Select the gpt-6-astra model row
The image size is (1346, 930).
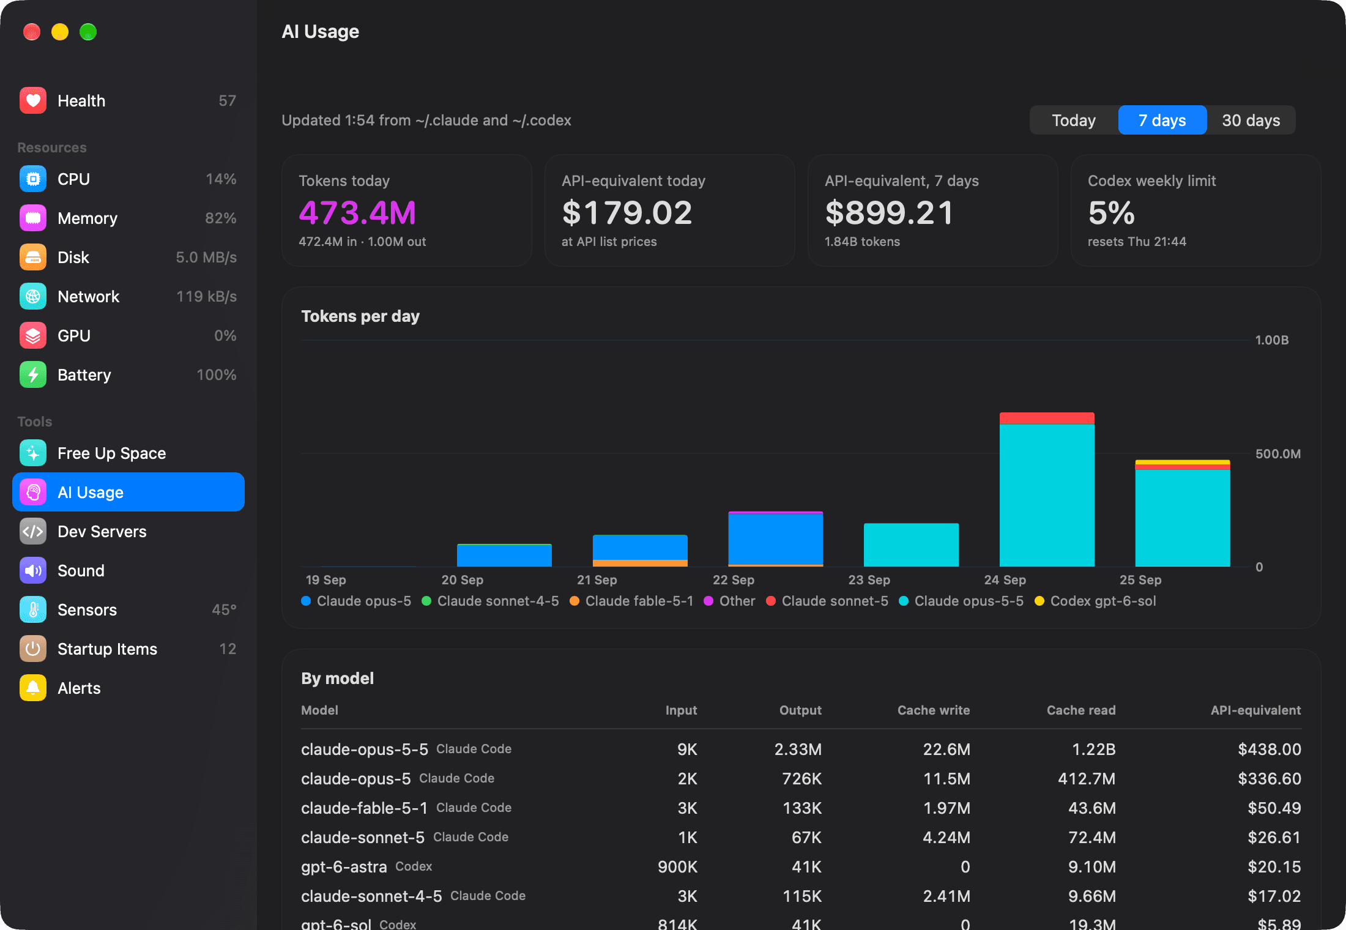801,866
